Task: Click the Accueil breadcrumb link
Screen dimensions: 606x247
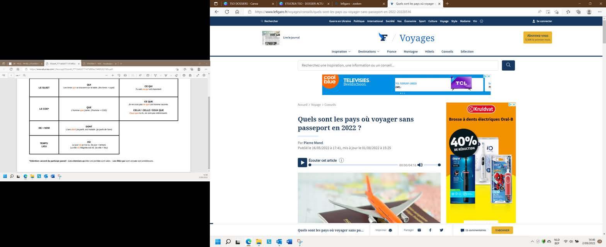Action: (x=302, y=105)
